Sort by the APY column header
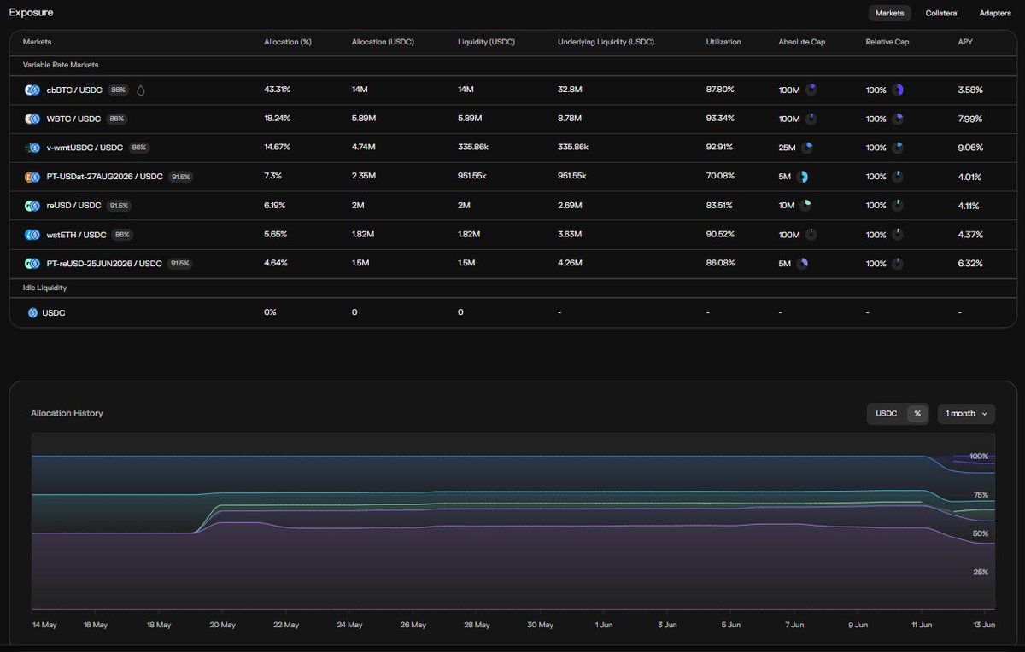Viewport: 1025px width, 652px height. click(965, 41)
